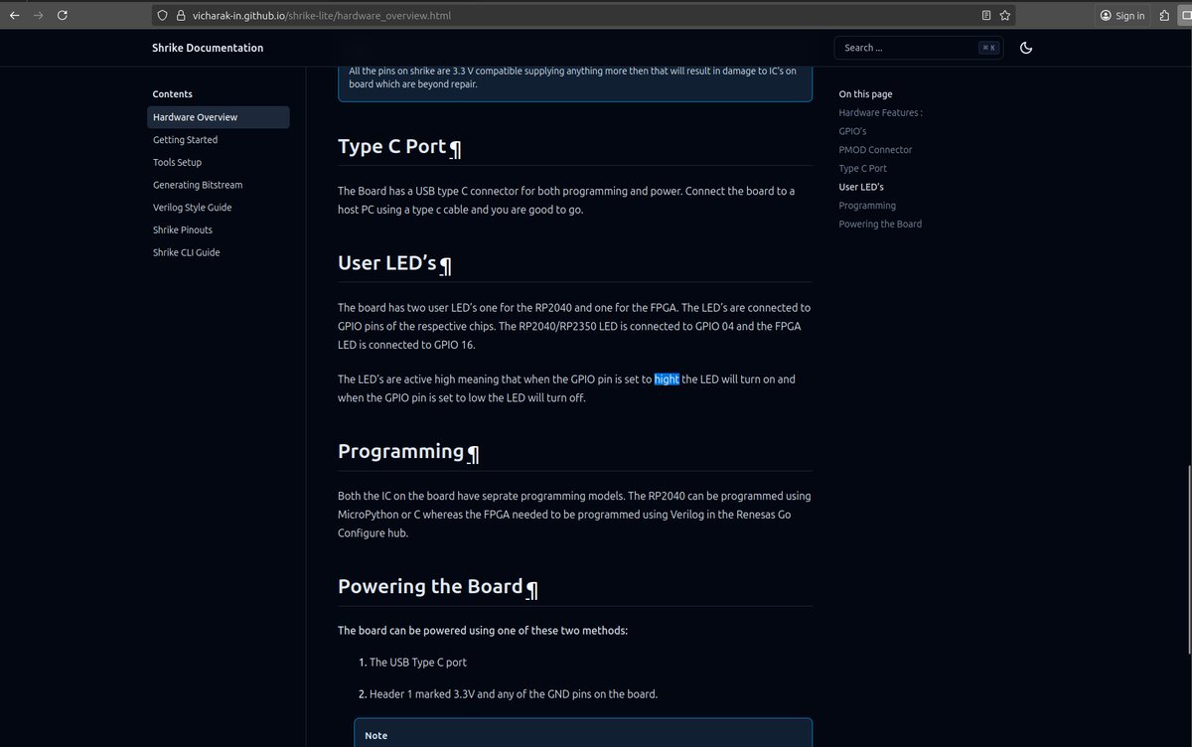Image resolution: width=1192 pixels, height=747 pixels.
Task: Click the Sign in button in the browser toolbar
Action: (1122, 16)
